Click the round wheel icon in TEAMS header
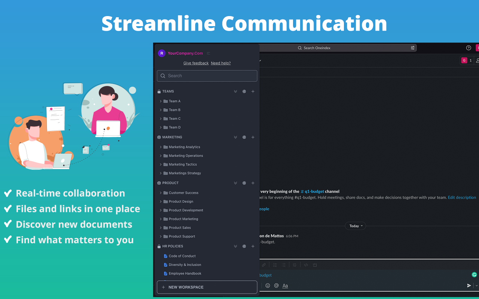 click(244, 92)
